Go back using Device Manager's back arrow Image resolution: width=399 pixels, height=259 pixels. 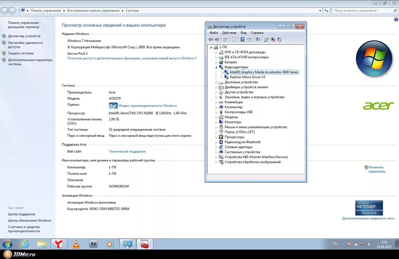(x=210, y=39)
